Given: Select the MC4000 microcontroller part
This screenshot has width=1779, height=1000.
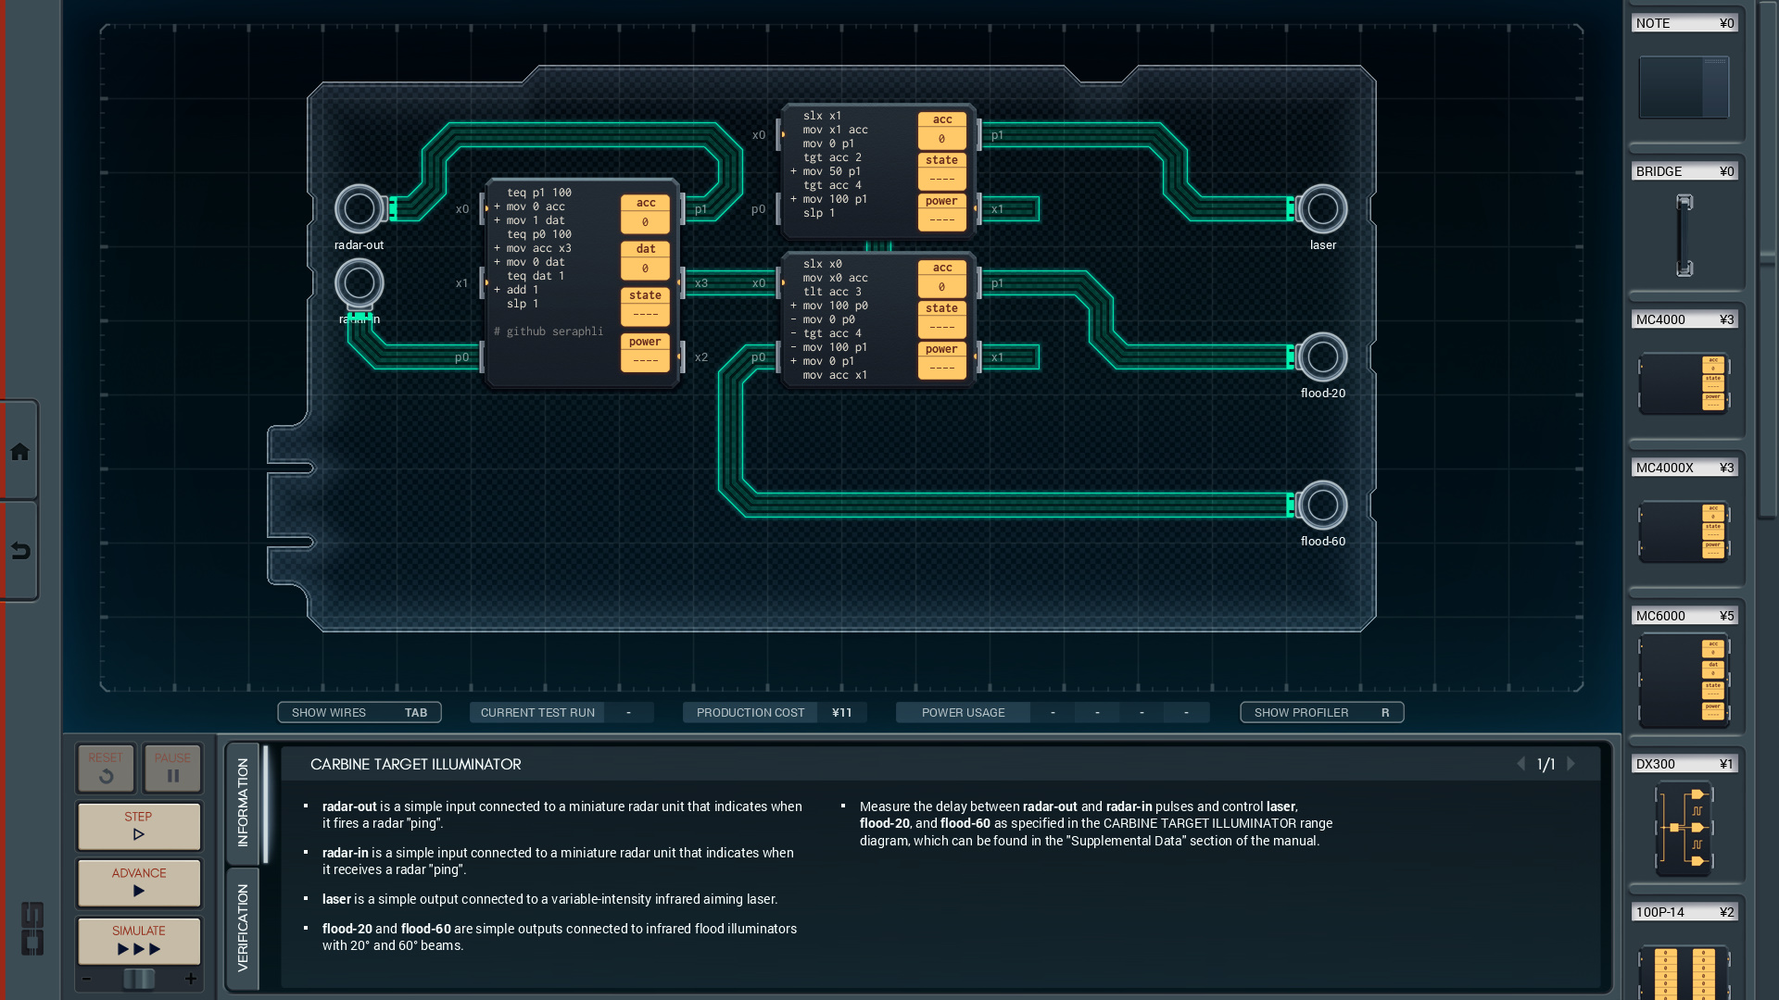Looking at the screenshot, I should point(1684,382).
